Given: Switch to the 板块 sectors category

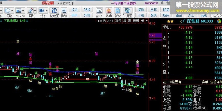Looking at the screenshot, I should pos(153,15).
